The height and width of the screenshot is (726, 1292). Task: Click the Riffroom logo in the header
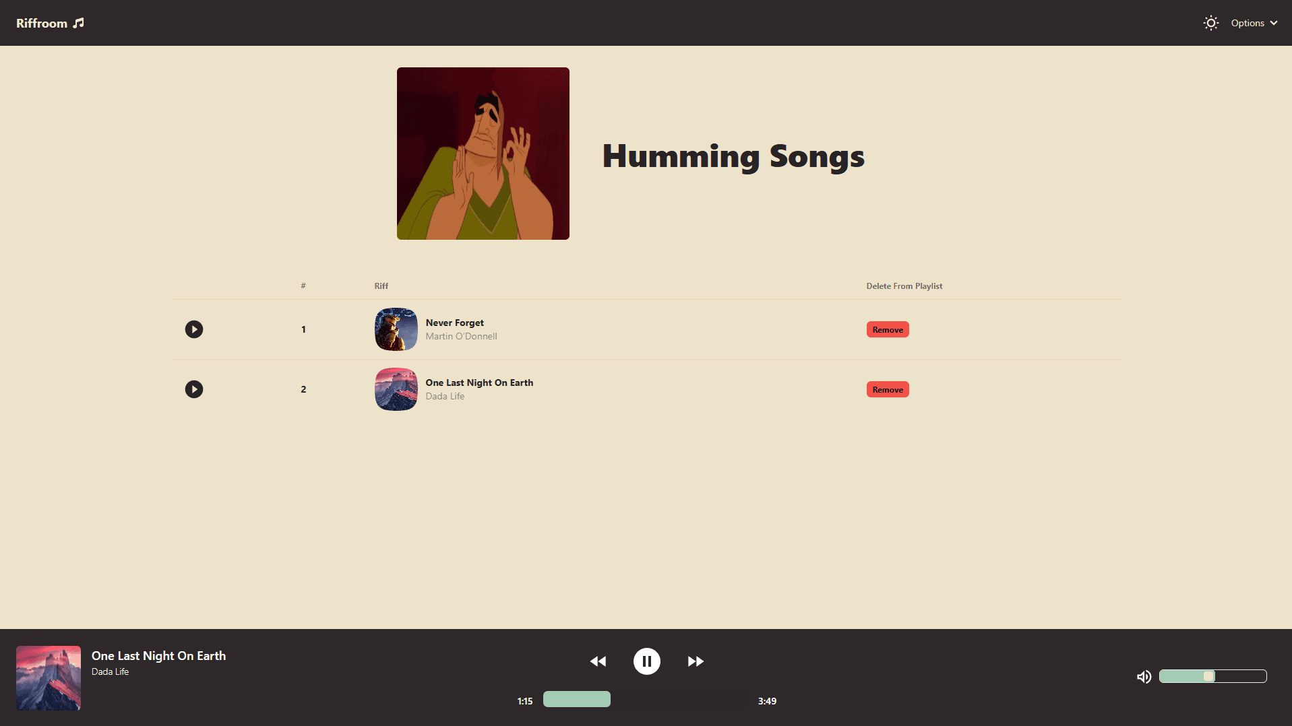pyautogui.click(x=50, y=23)
